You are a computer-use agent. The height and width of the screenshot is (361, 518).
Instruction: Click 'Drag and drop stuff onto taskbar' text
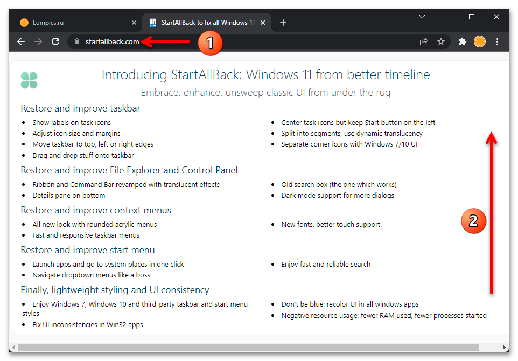83,155
